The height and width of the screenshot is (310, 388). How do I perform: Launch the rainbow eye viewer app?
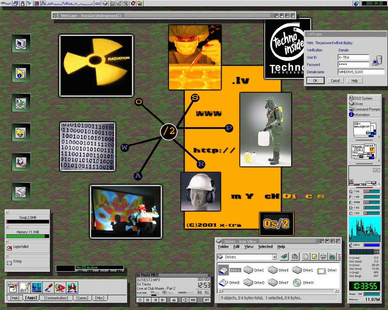click(60, 287)
